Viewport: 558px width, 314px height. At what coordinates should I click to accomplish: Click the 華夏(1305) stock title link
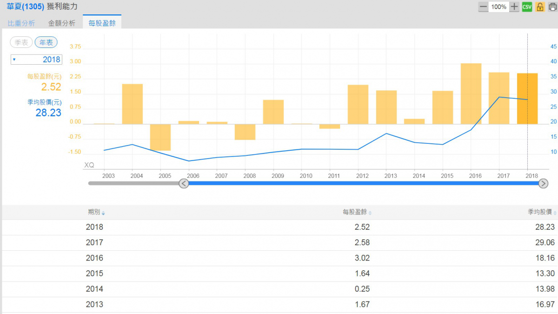pyautogui.click(x=26, y=7)
